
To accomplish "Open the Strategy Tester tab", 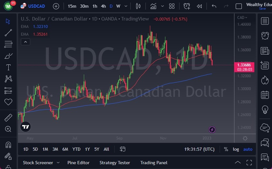I will pyautogui.click(x=115, y=163).
